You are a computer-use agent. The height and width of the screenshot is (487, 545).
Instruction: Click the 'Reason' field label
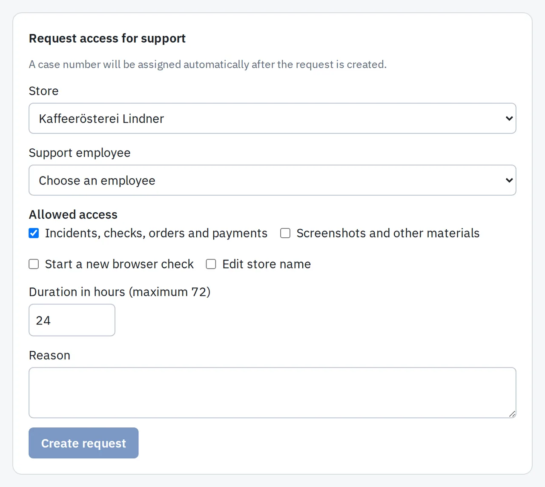(x=49, y=355)
